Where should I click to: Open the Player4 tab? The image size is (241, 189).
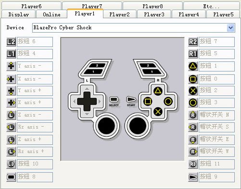pos(189,14)
